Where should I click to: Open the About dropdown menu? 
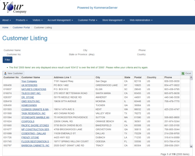(7, 20)
